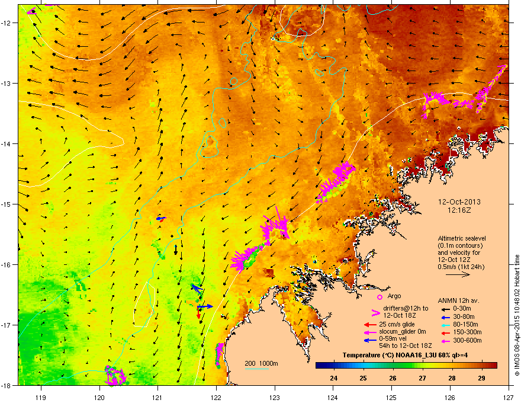Viewport: 521px width, 403px height.
Task: Click the red arrow beside "25 cm/s glide"
Action: pos(370,325)
